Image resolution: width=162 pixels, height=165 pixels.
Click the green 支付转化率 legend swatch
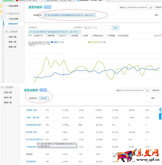click(x=90, y=42)
